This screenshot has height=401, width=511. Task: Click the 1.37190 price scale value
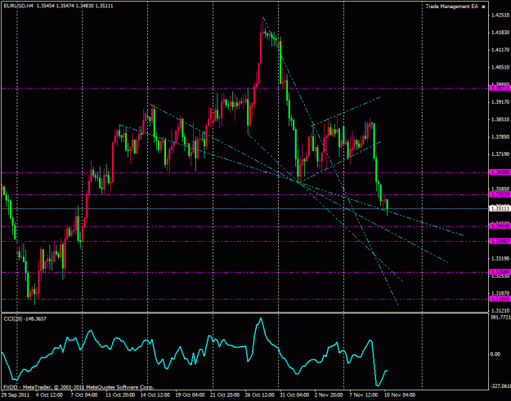point(500,154)
